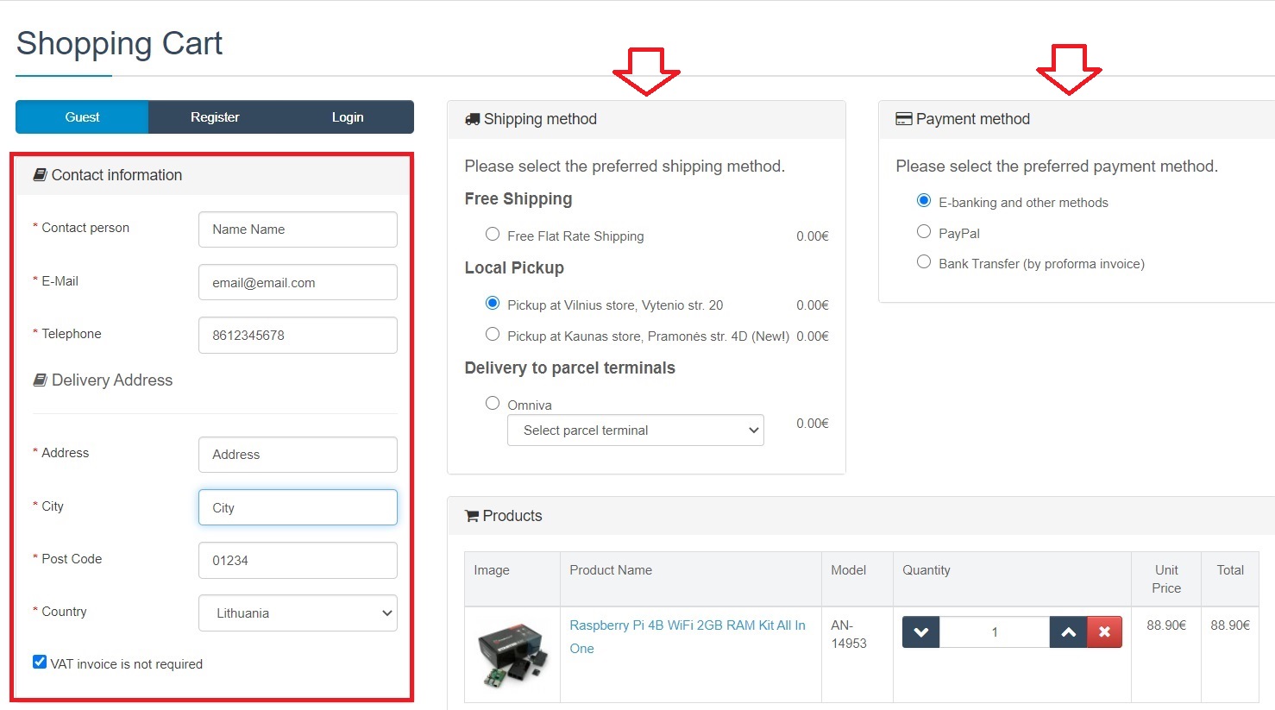Expand the Select parcel terminal dropdown

coord(636,430)
